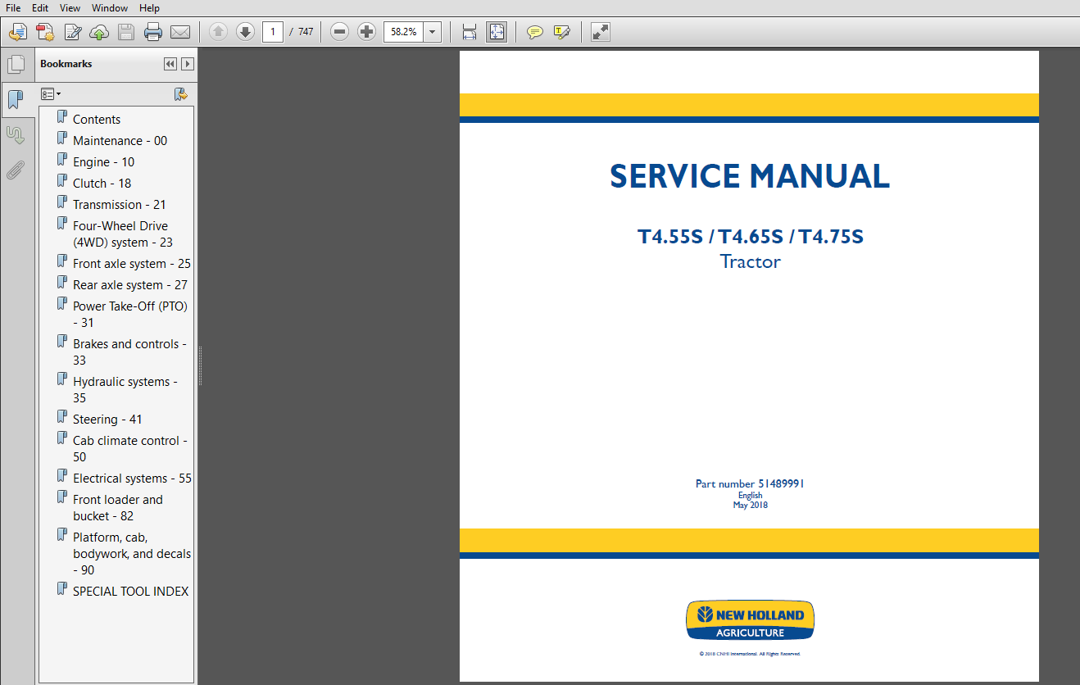Open Cab climate control - 50 bookmark

click(x=130, y=449)
